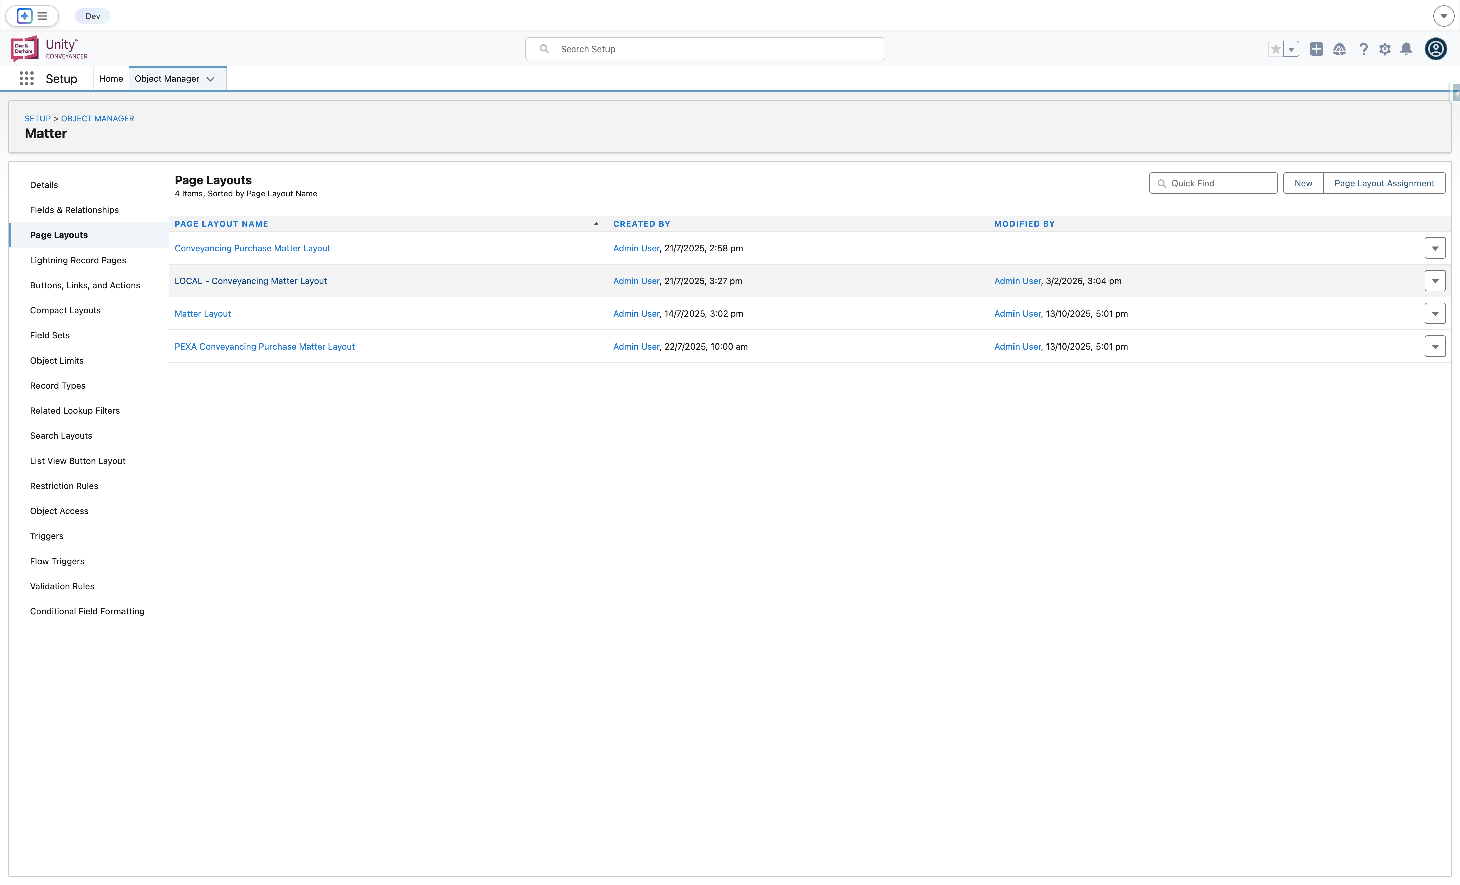The width and height of the screenshot is (1460, 885).
Task: Select Validation Rules in sidebar
Action: coord(62,586)
